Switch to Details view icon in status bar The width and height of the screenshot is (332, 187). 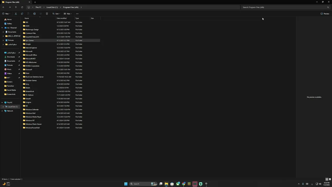pos(327,179)
